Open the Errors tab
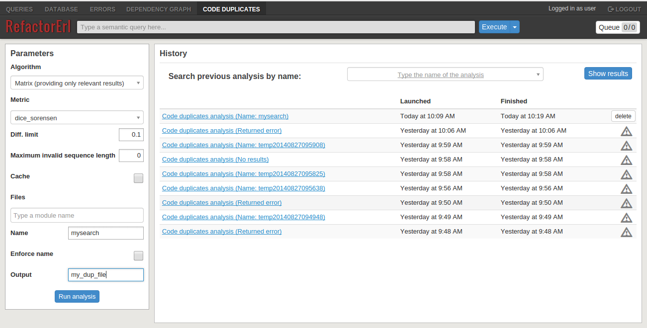647x328 pixels. [x=102, y=9]
